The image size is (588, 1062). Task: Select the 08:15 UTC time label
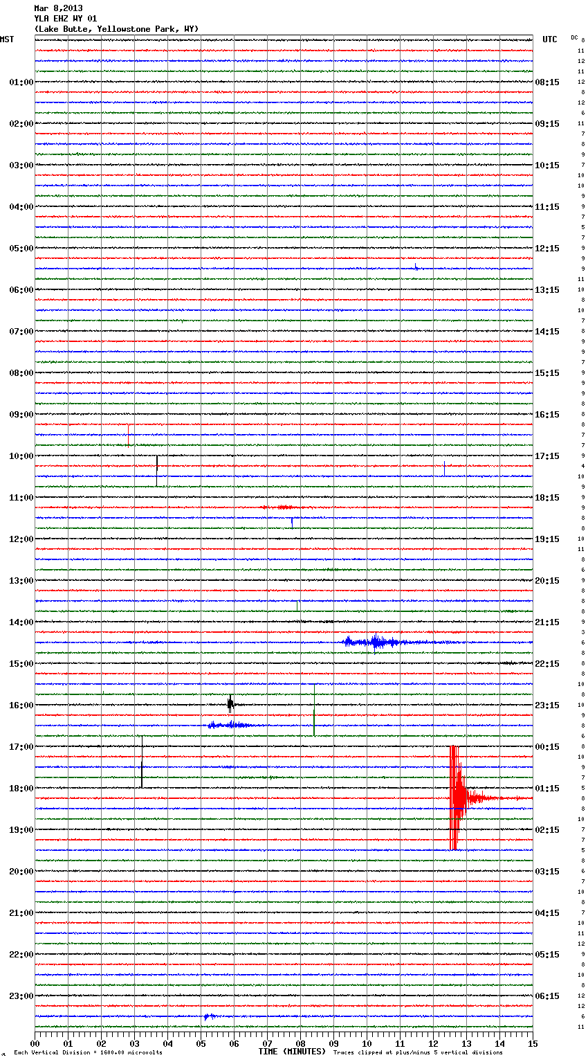pyautogui.click(x=547, y=82)
